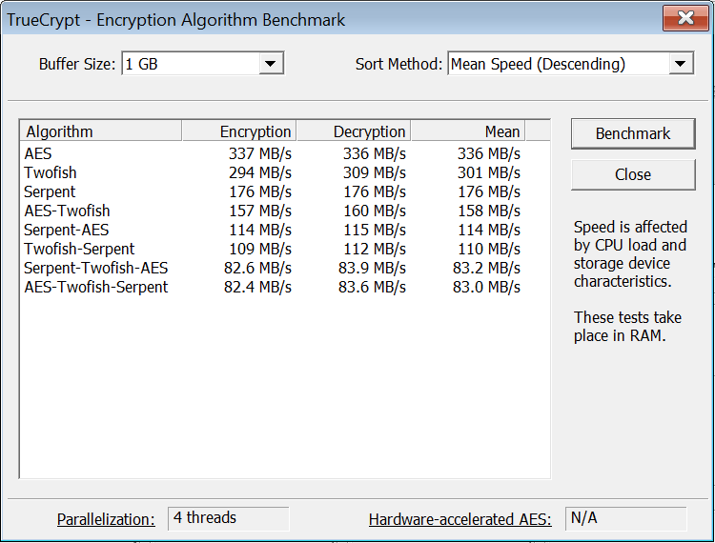Select the AES row in the list
Viewport: 715px width, 543px height.
[40, 153]
